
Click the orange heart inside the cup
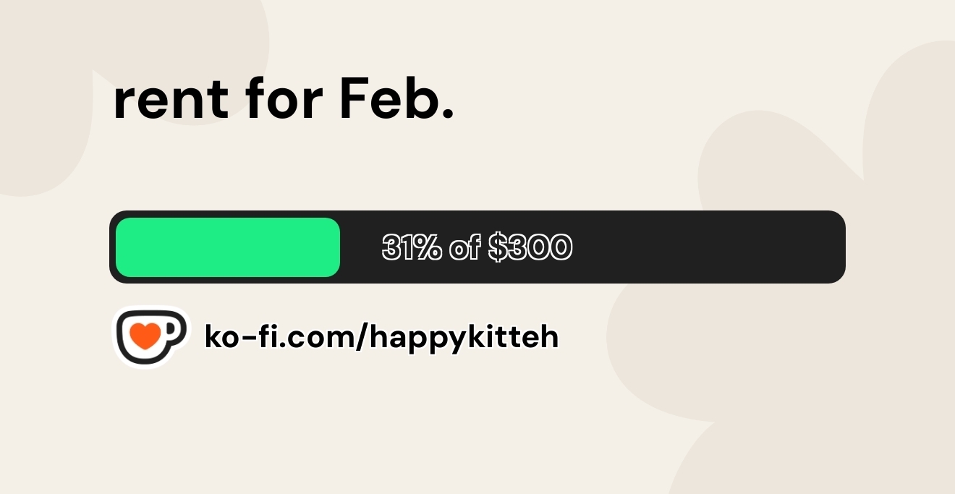[x=147, y=337]
